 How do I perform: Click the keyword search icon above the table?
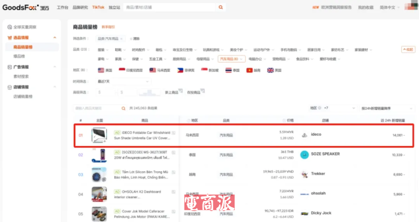(x=124, y=108)
